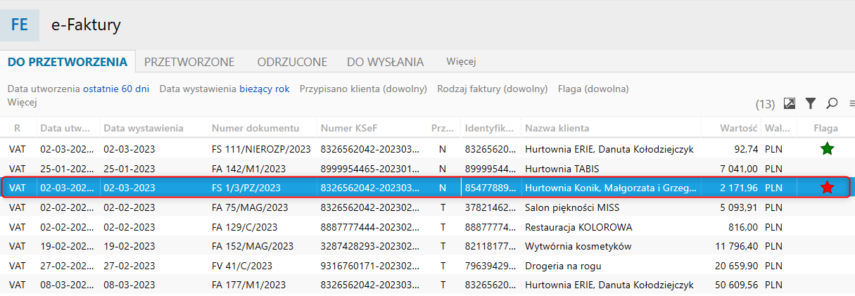Sort by the Prz... column header
Screen dimensions: 855x296
click(443, 128)
